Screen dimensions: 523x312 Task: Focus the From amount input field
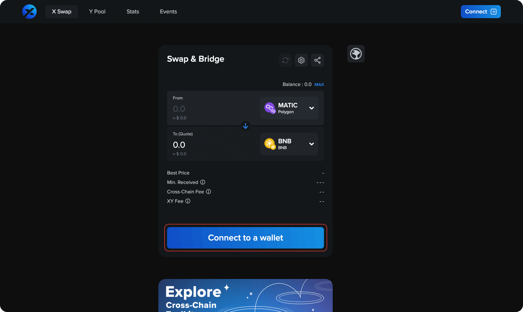(x=212, y=109)
